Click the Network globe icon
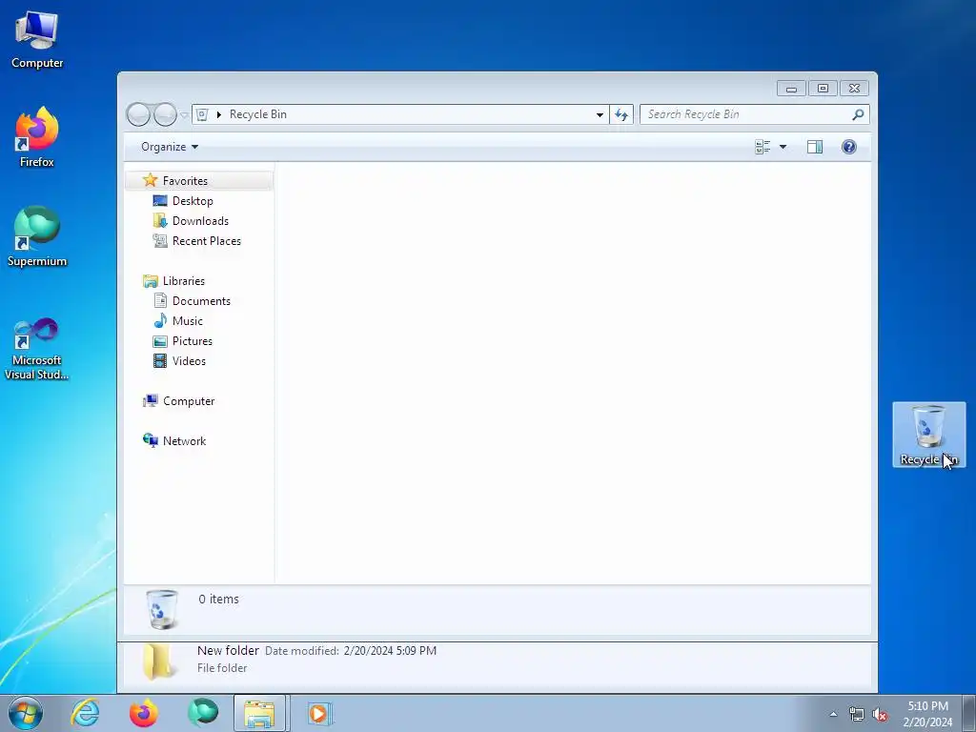The height and width of the screenshot is (732, 976). pyautogui.click(x=150, y=440)
